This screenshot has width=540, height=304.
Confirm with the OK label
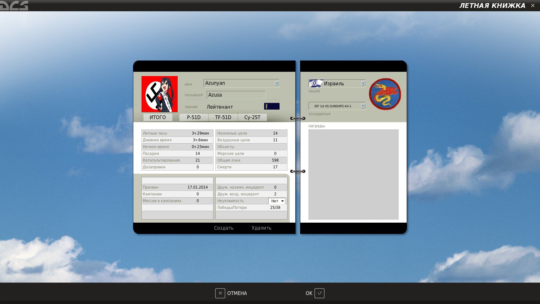[309, 293]
